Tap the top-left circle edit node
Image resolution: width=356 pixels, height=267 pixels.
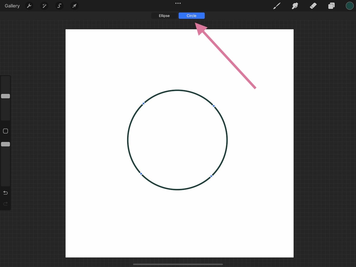(x=144, y=103)
